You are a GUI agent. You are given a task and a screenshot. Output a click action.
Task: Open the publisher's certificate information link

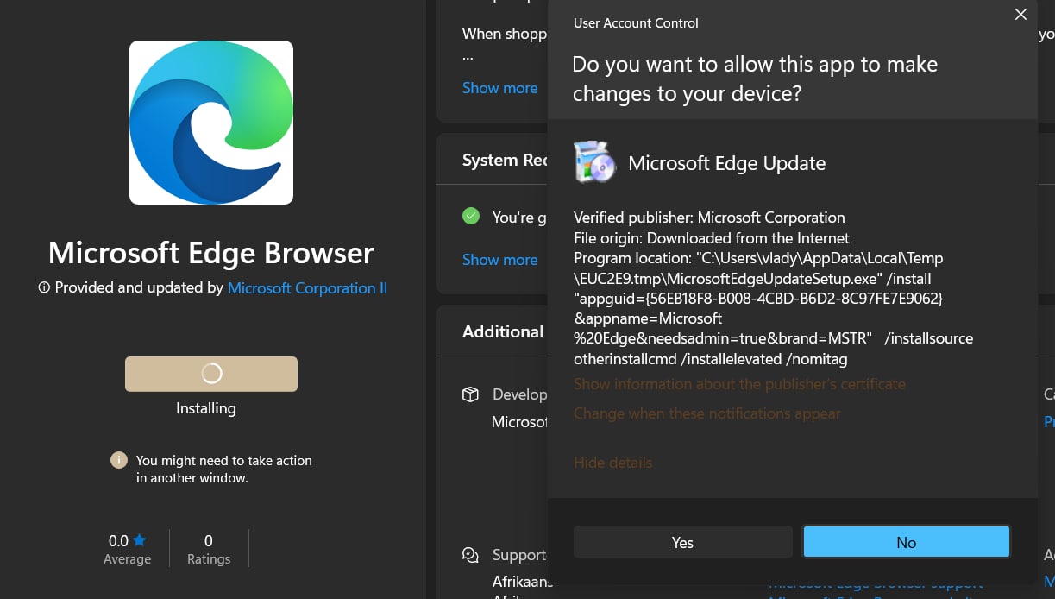coord(739,384)
